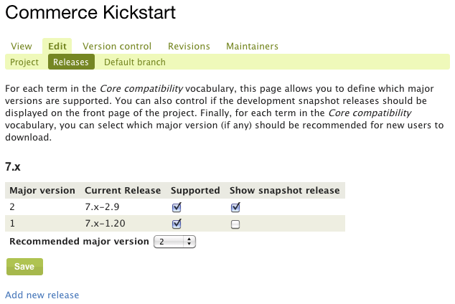Open the Maintainers tab
This screenshot has width=455, height=304.
point(252,46)
